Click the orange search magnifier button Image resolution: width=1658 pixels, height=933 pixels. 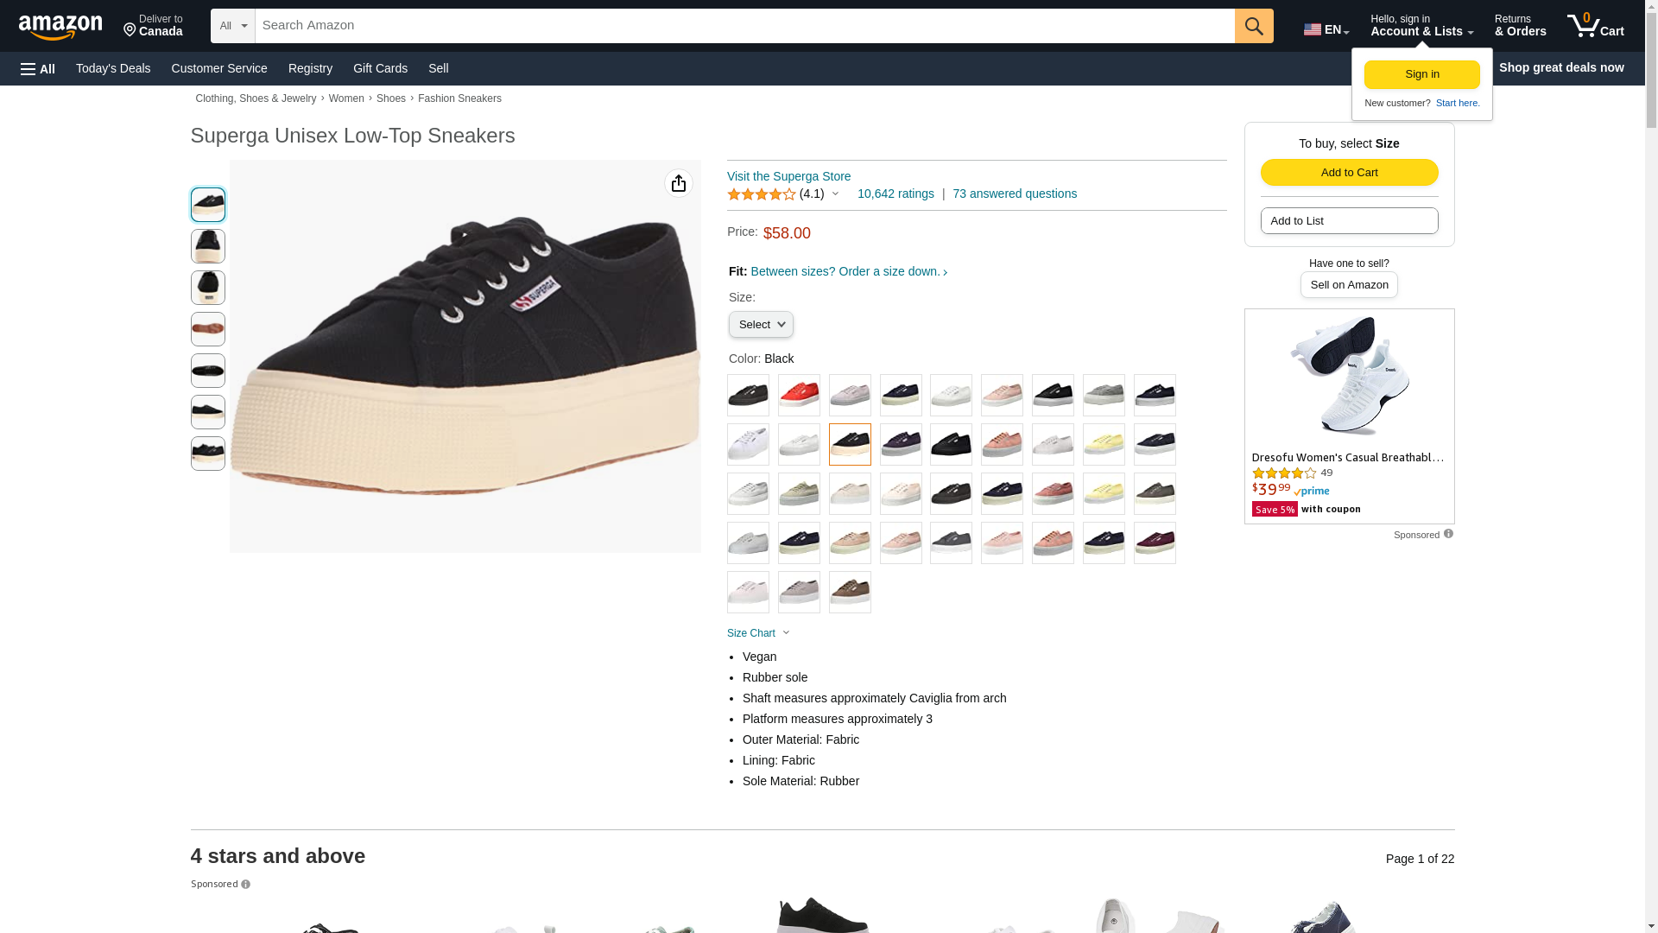pyautogui.click(x=1254, y=26)
